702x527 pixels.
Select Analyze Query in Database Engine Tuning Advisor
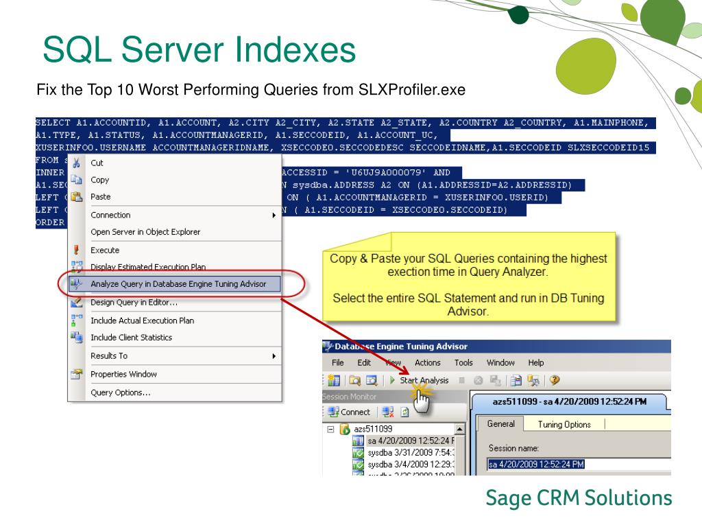click(x=175, y=283)
